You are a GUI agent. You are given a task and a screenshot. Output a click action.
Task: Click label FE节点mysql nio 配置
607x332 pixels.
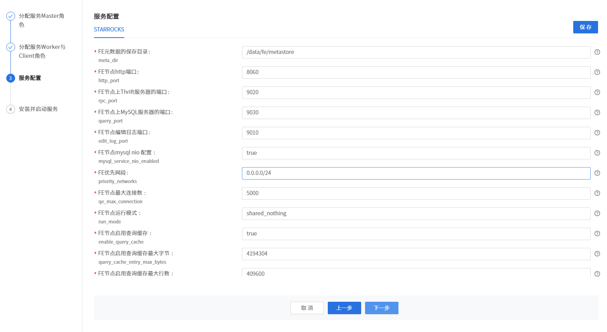click(x=127, y=152)
